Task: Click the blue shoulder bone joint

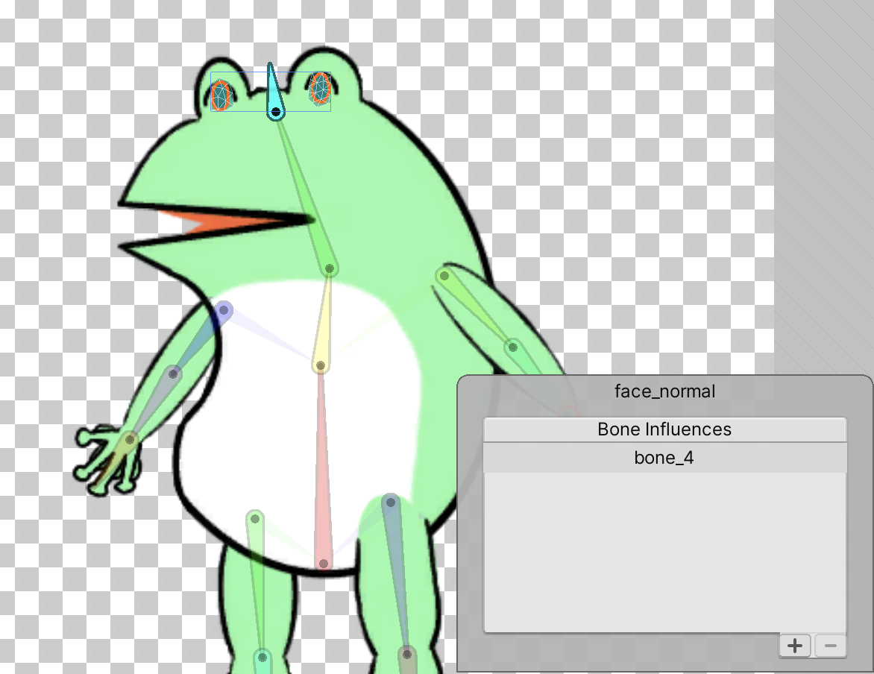Action: [224, 310]
